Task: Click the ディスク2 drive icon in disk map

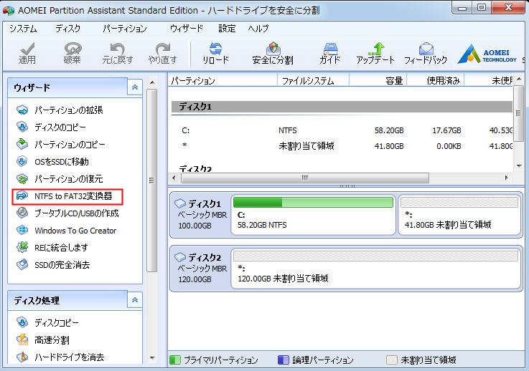Action: click(x=180, y=257)
